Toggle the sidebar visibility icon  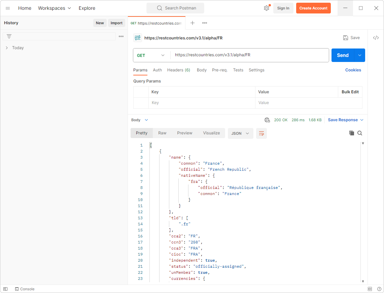coord(5,289)
